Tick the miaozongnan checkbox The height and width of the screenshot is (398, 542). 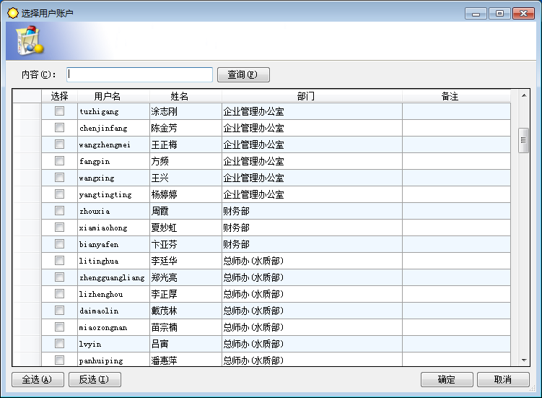point(59,327)
